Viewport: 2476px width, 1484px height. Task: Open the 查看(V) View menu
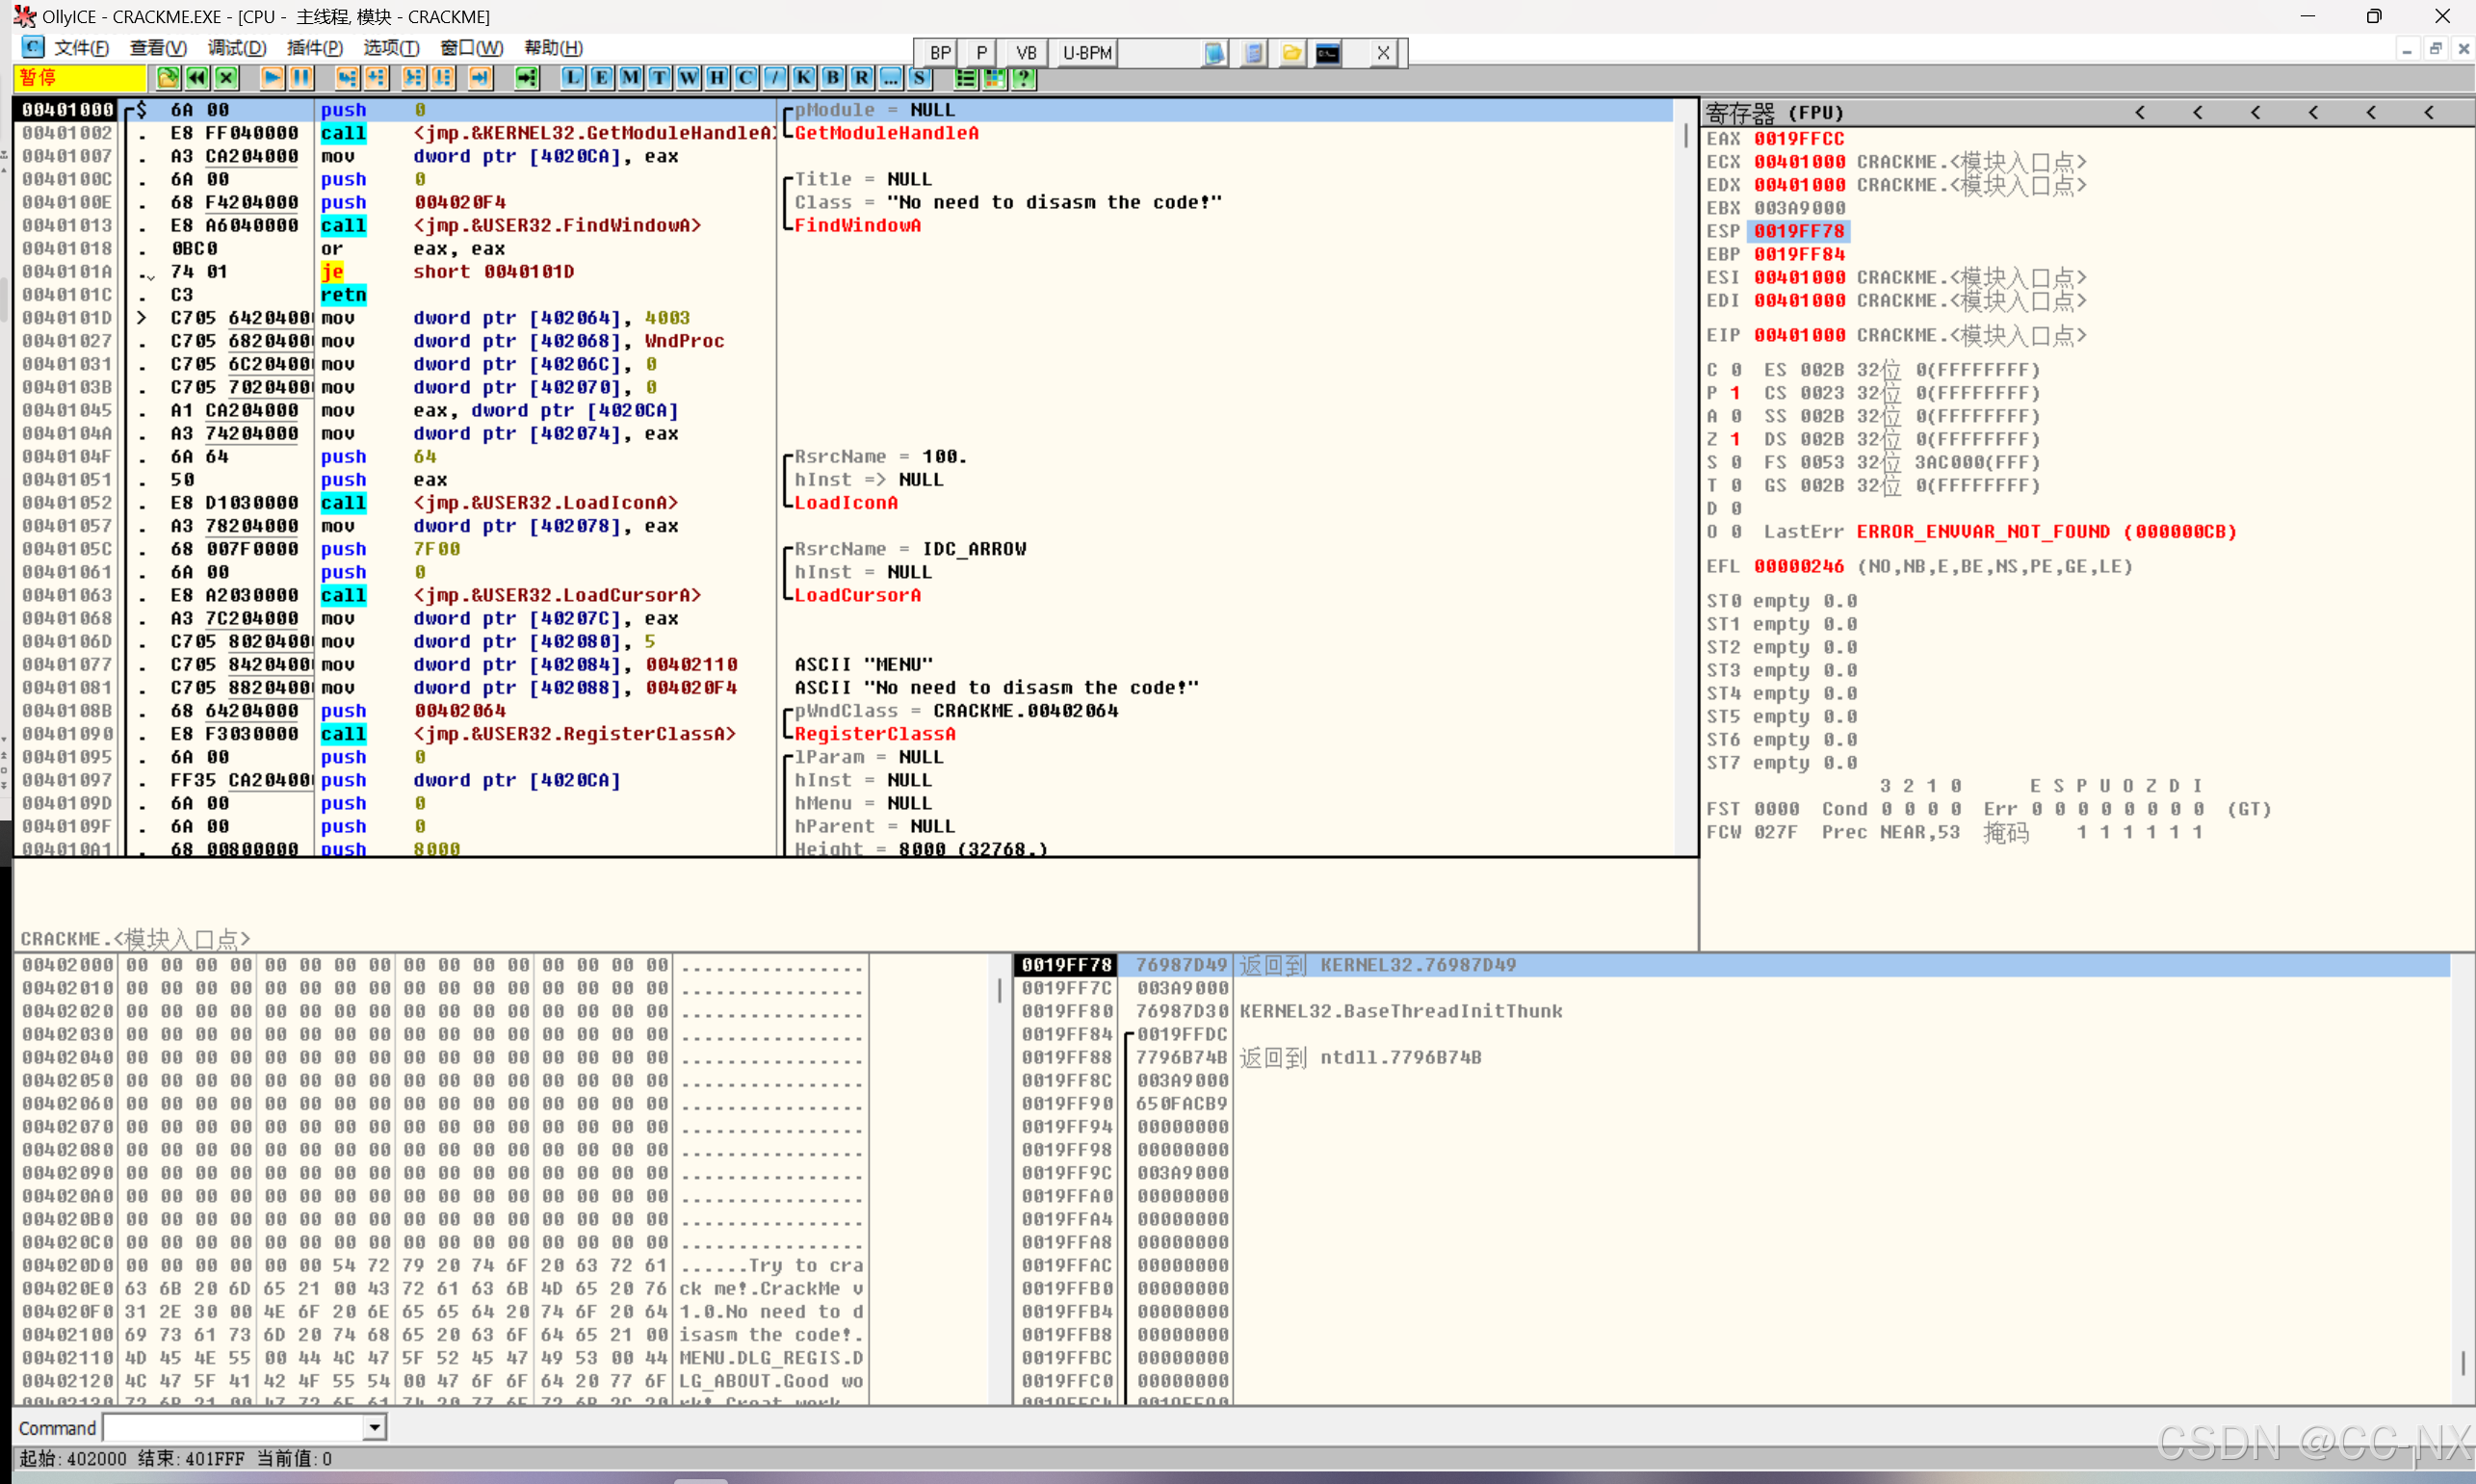158,48
